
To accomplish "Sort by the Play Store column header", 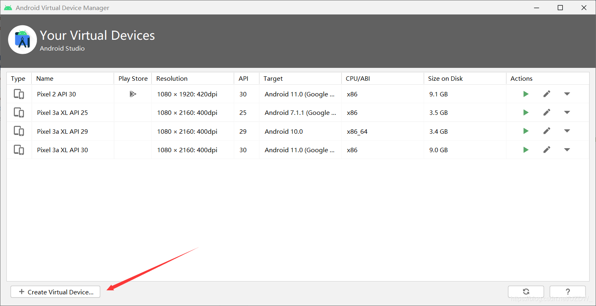I will 133,78.
